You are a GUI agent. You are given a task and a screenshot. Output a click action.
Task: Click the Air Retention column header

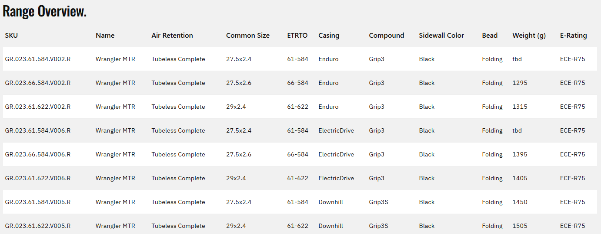pyautogui.click(x=172, y=36)
